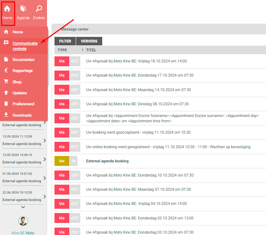Viewport: 266px width, 235px height.
Task: Open the bold External agenda booking message
Action: point(108,161)
